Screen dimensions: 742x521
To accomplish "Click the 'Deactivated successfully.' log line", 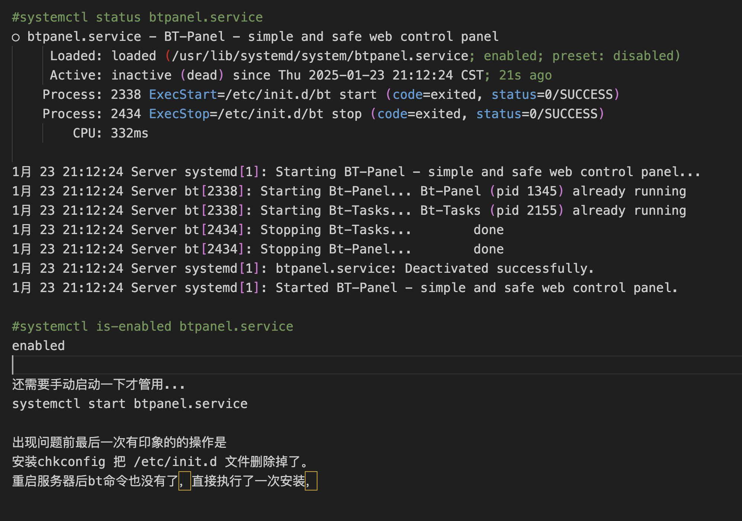I will [x=303, y=268].
